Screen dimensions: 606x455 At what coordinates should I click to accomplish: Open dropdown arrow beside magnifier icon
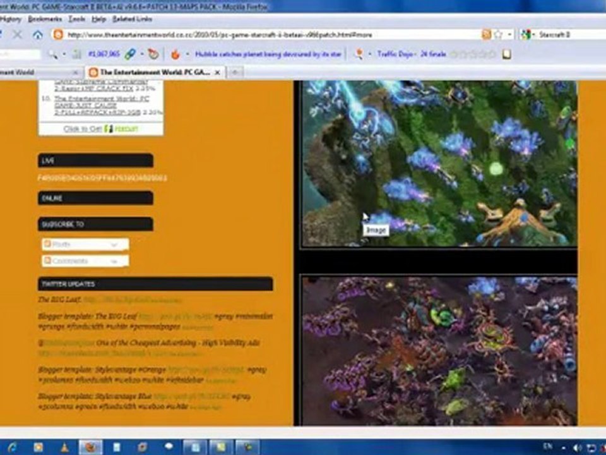click(64, 54)
